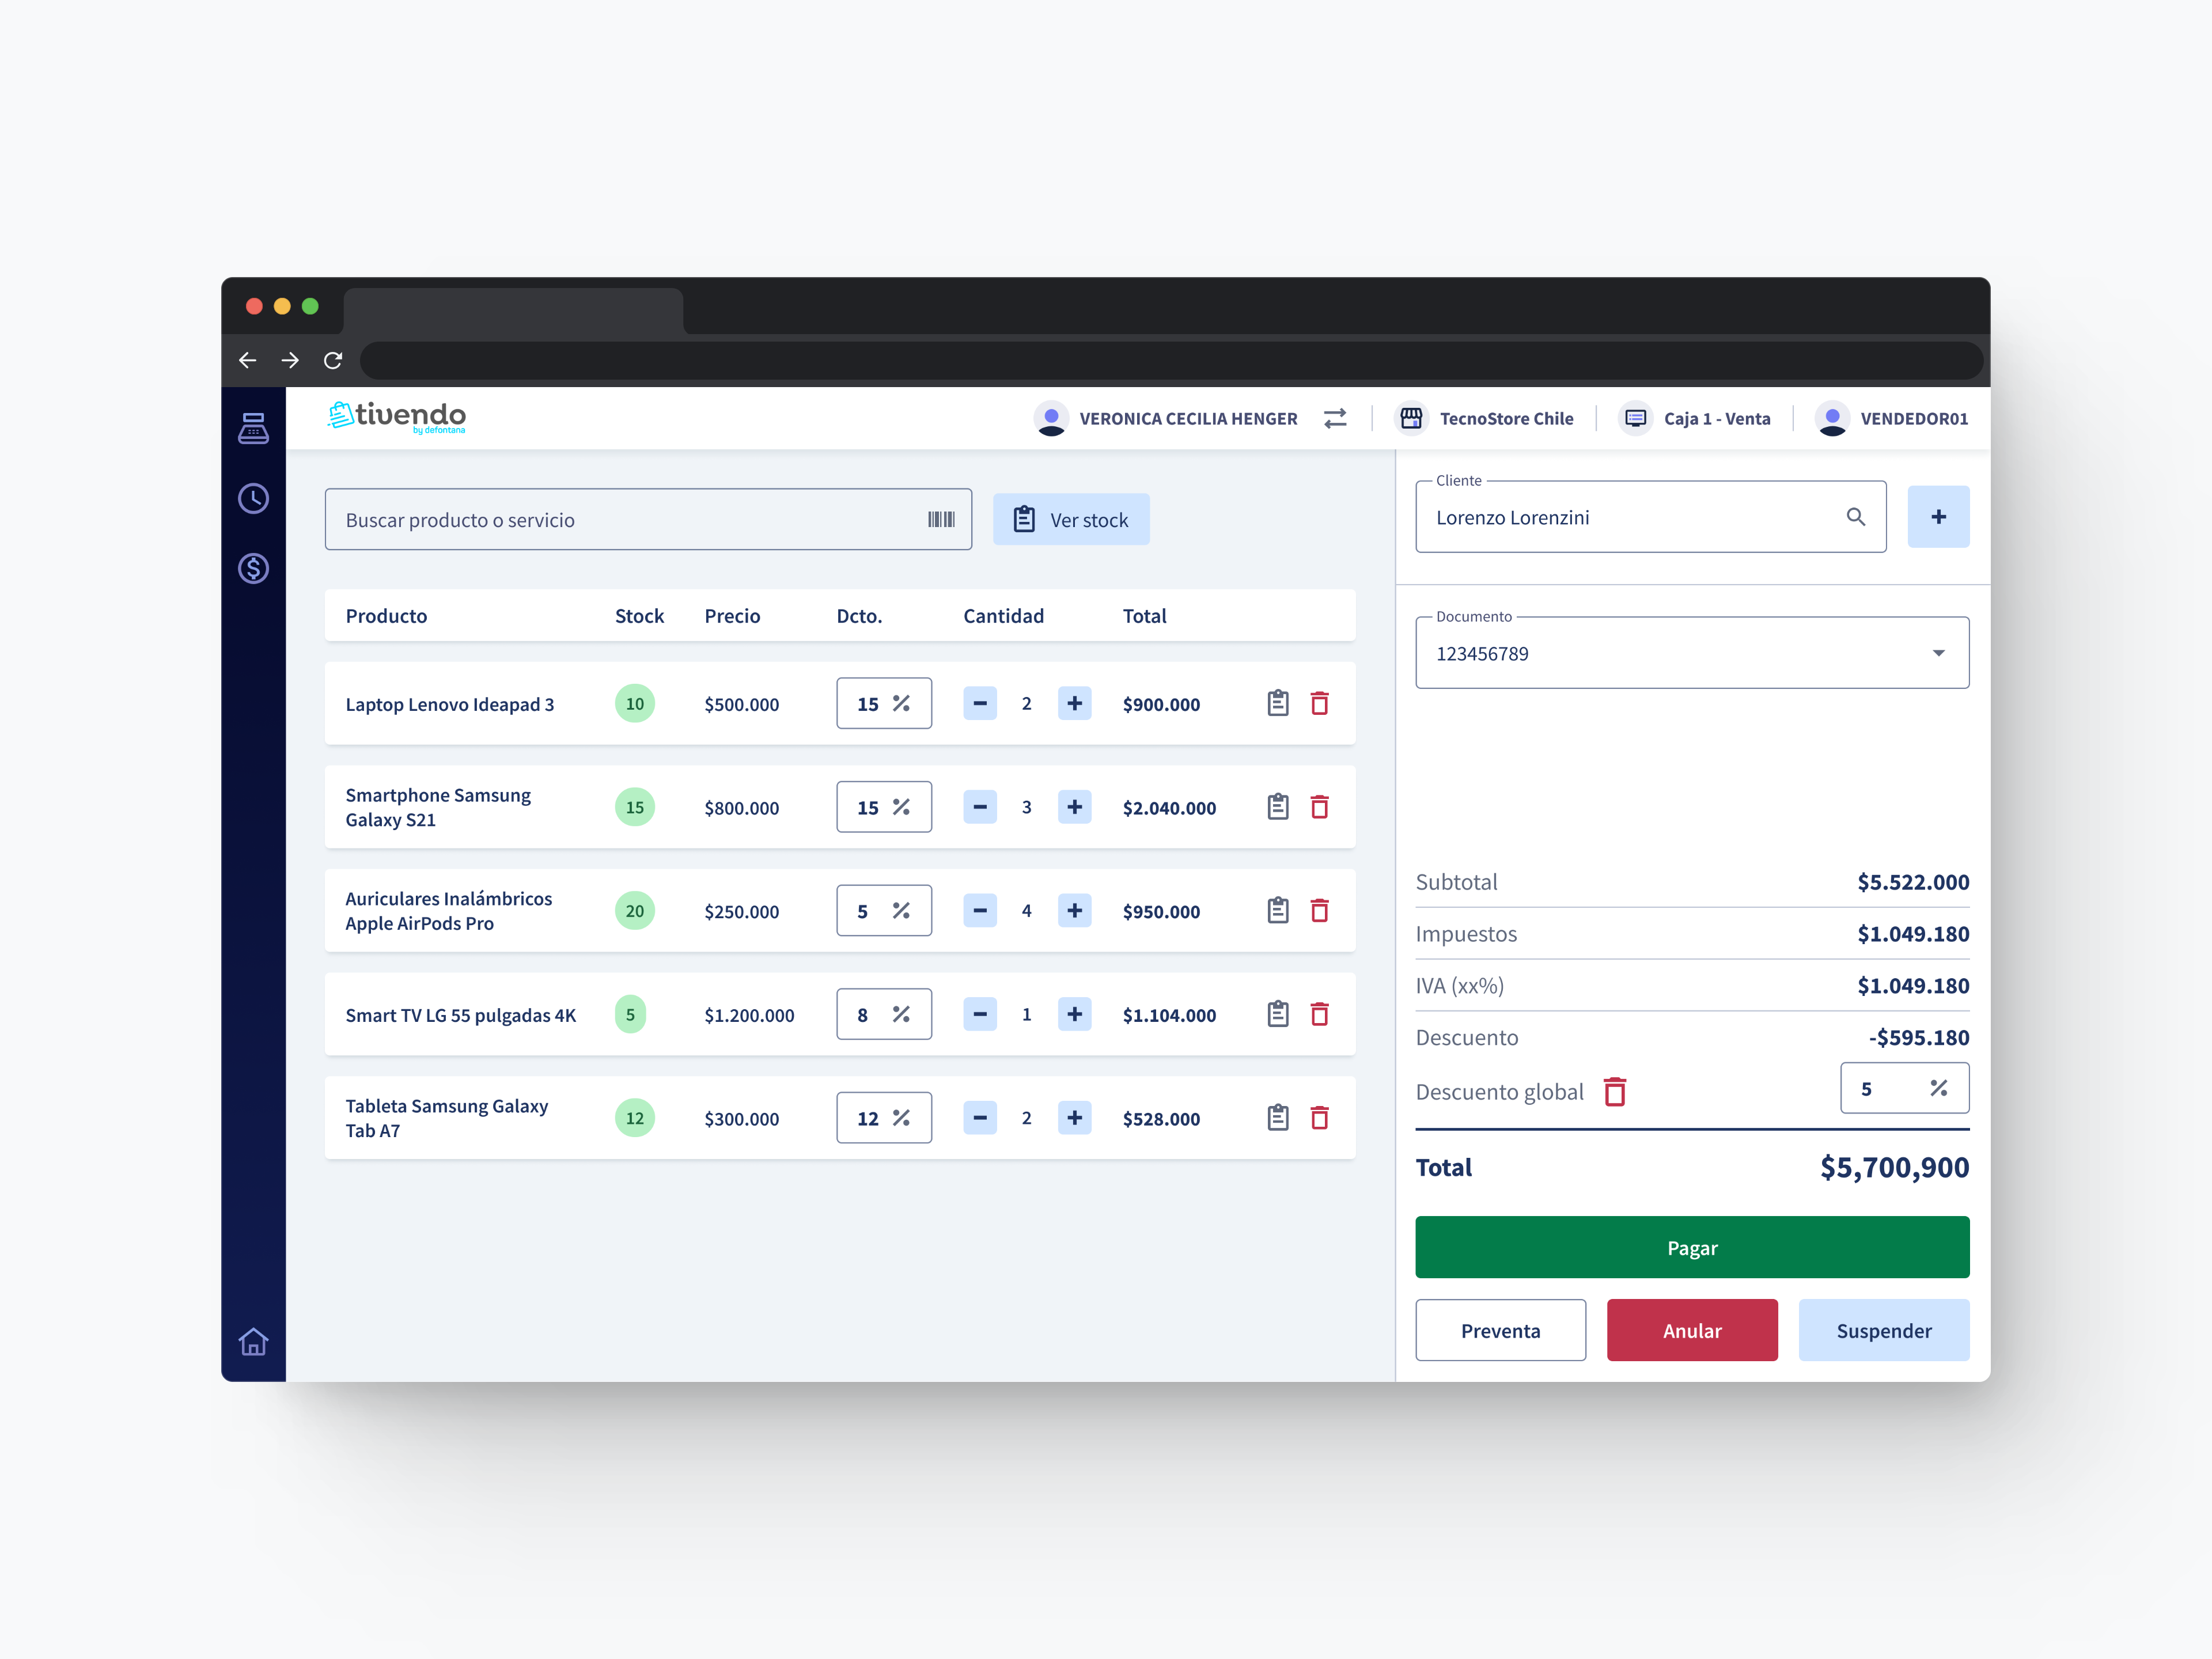
Task: Click the Ver stock button
Action: click(1071, 519)
